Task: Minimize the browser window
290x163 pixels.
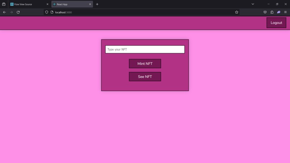Action: coord(268,4)
